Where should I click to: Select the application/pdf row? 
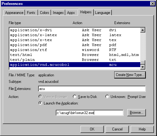tap(75, 45)
